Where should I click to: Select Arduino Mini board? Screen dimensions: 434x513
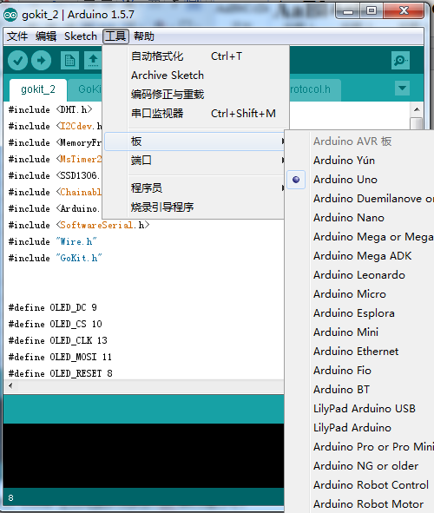pyautogui.click(x=360, y=332)
